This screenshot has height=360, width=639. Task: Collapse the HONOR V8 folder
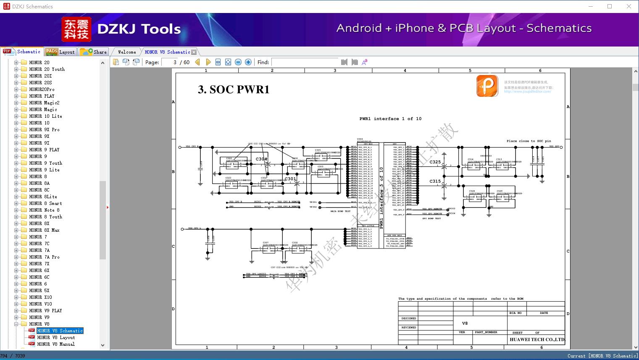pyautogui.click(x=16, y=324)
